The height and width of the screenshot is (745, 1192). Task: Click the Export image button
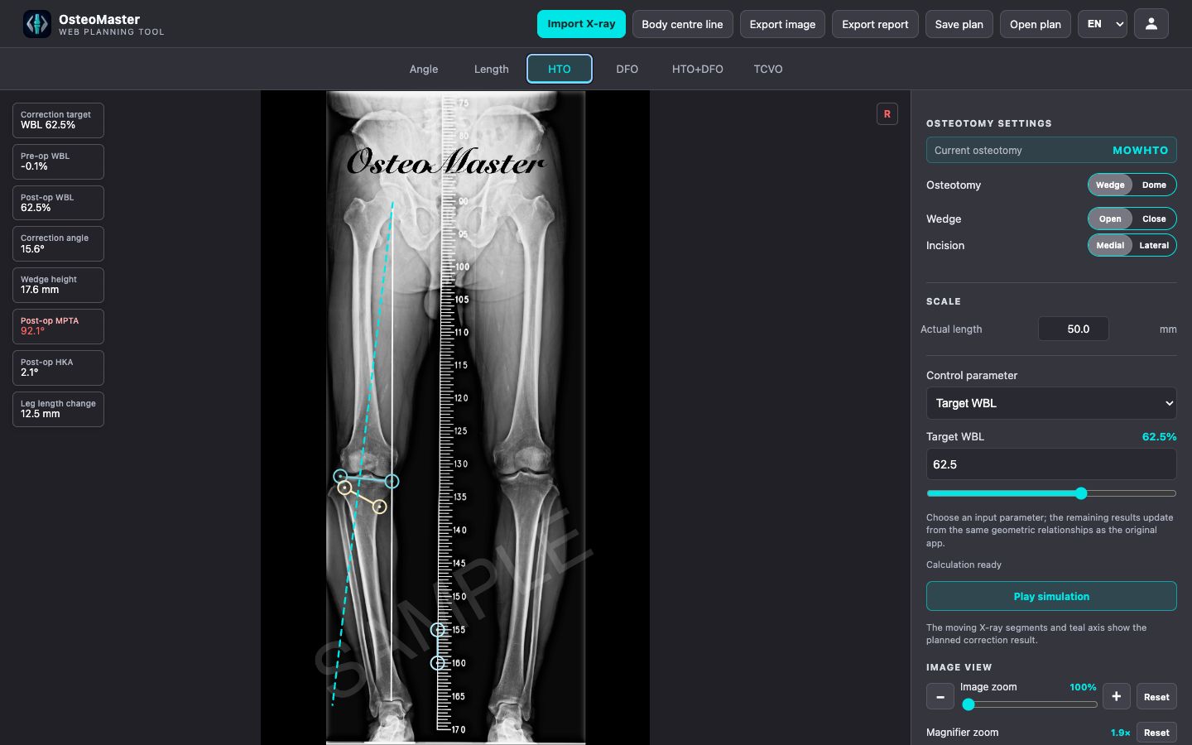pyautogui.click(x=782, y=24)
